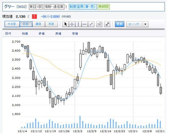Screen dimensions: 173x134
Task: Open the ローソク chart type dropdown
Action: pyautogui.click(x=137, y=24)
